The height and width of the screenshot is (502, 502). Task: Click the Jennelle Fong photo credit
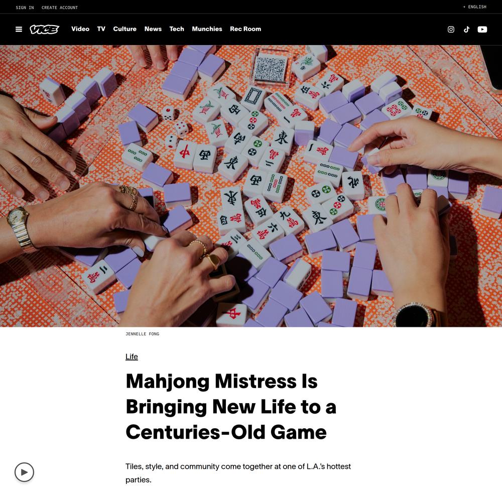pyautogui.click(x=143, y=334)
